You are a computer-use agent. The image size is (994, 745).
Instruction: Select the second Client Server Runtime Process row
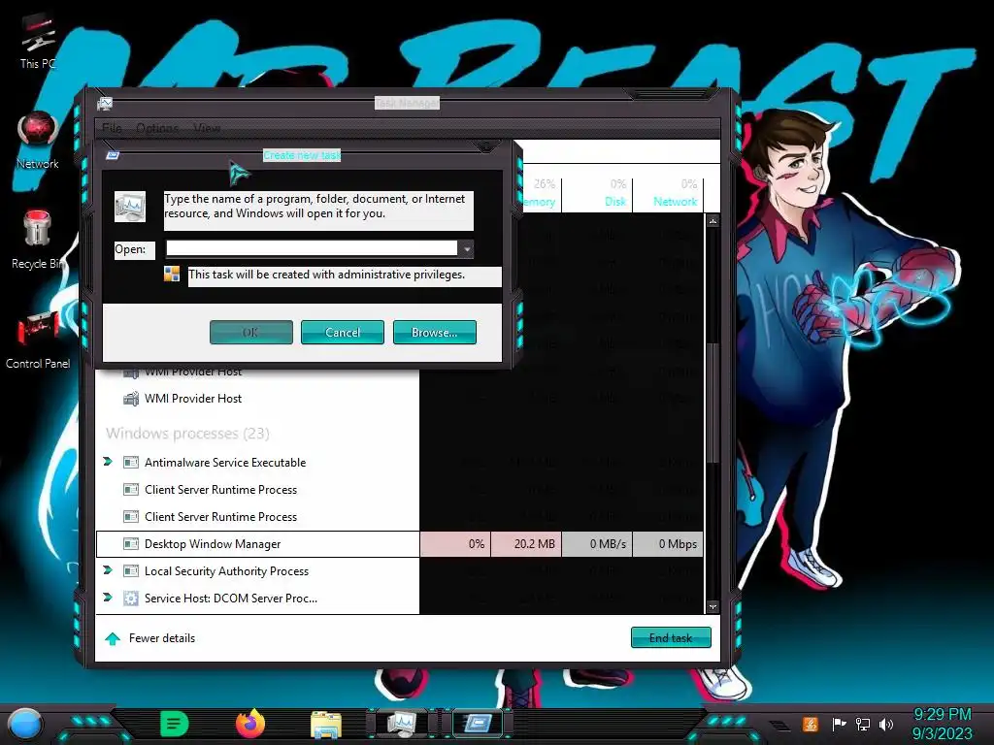point(399,516)
